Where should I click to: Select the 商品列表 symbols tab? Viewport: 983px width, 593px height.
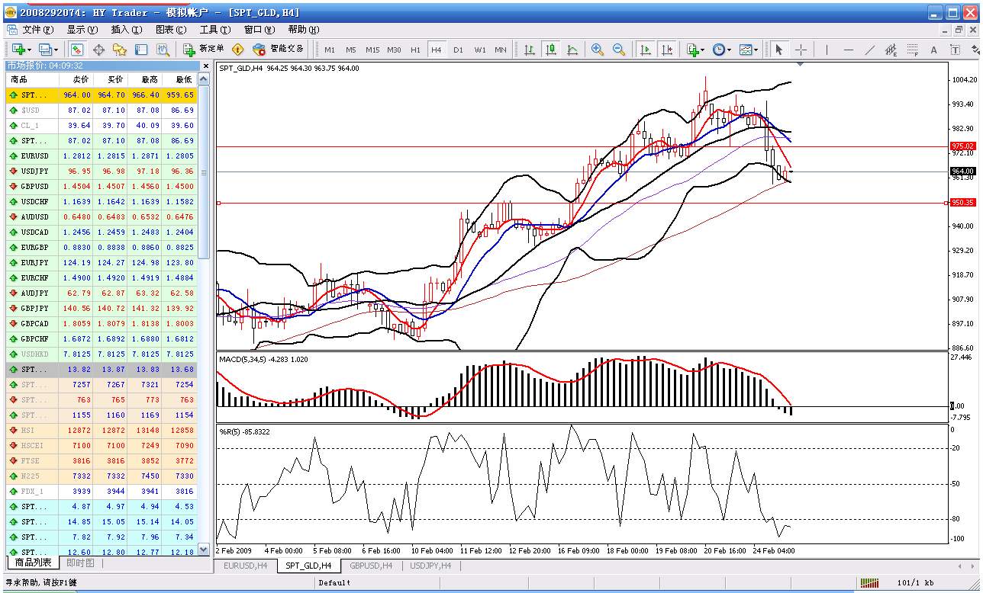click(33, 563)
